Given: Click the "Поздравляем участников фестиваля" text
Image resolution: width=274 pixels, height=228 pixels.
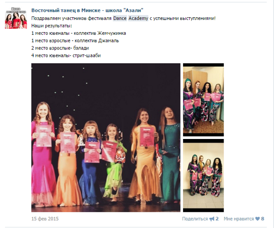Looking at the screenshot, I should click(x=71, y=18).
